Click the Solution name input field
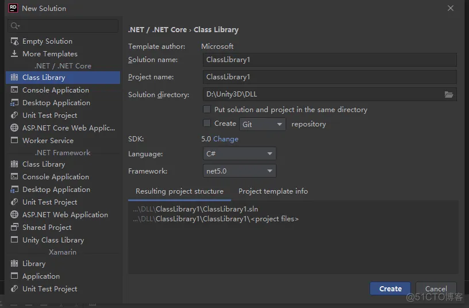 [329, 60]
